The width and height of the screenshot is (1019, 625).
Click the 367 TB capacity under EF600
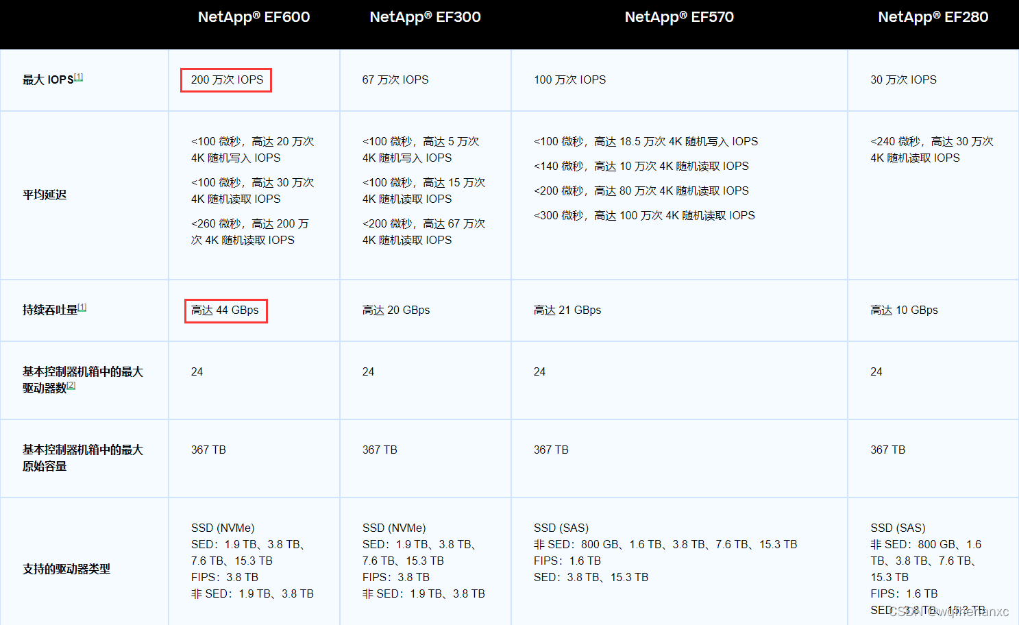coord(208,450)
